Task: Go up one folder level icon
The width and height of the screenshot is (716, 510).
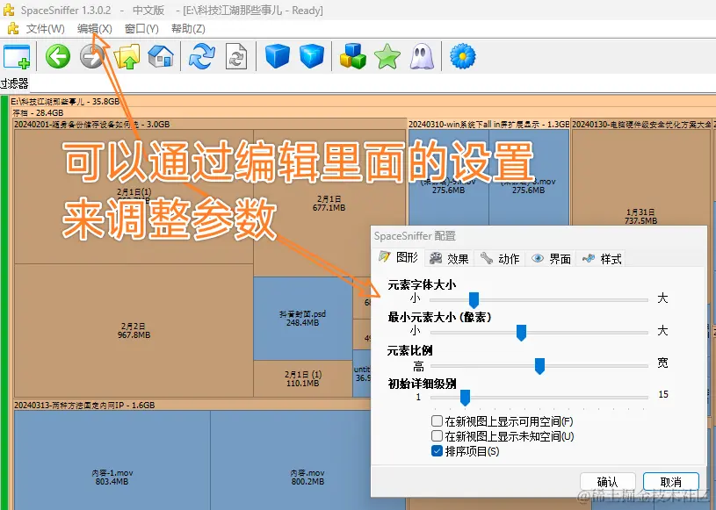Action: point(127,56)
